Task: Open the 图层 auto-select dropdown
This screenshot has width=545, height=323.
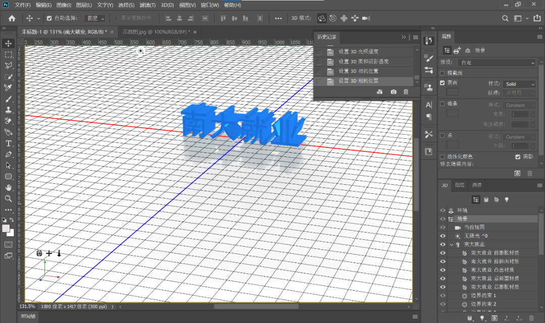Action: [x=95, y=18]
